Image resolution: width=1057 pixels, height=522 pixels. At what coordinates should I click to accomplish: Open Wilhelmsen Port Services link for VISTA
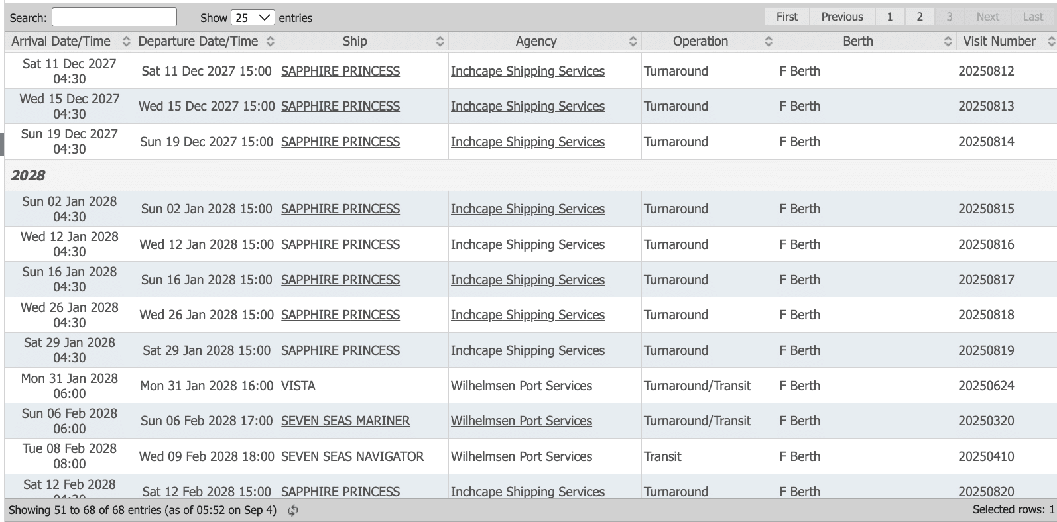pos(521,386)
